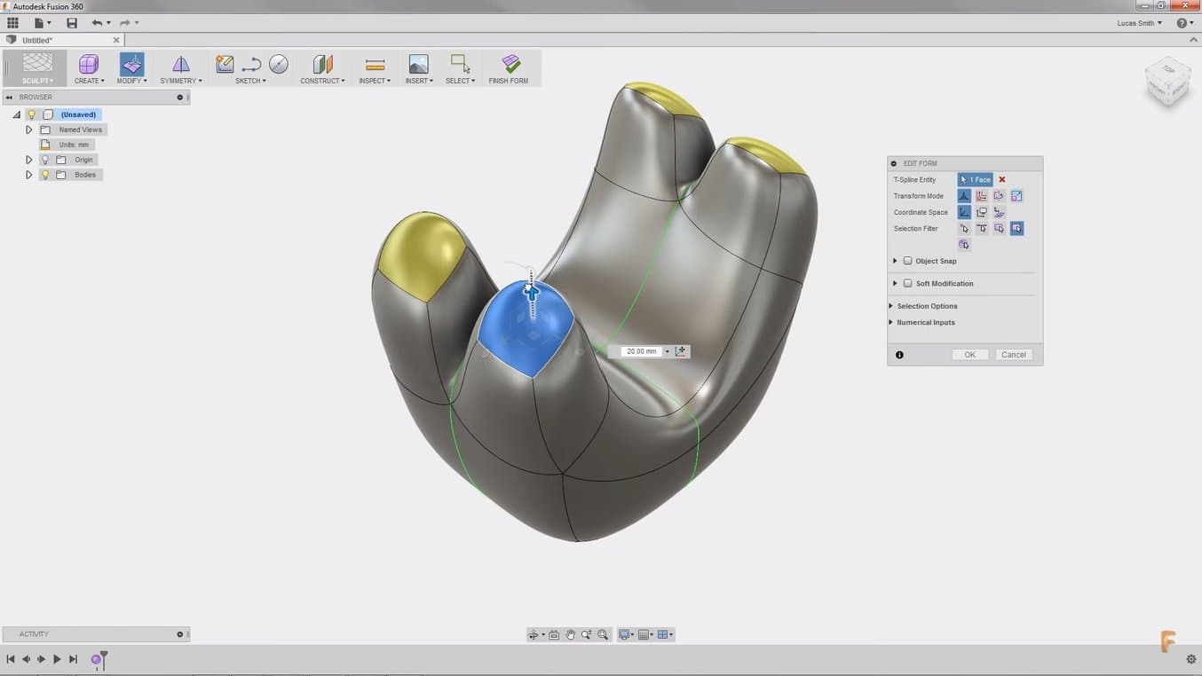The width and height of the screenshot is (1202, 676).
Task: Enable the Object Snap checkbox
Action: click(907, 261)
